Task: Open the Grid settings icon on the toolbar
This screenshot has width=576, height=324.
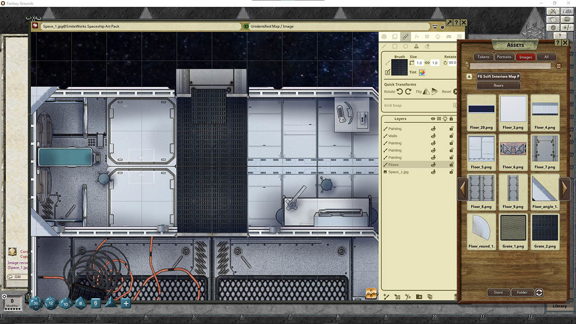Action: click(459, 36)
